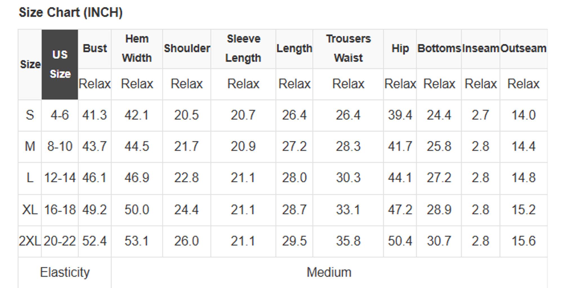563x288 pixels.
Task: Select the Sleeve Length column header
Action: point(243,48)
